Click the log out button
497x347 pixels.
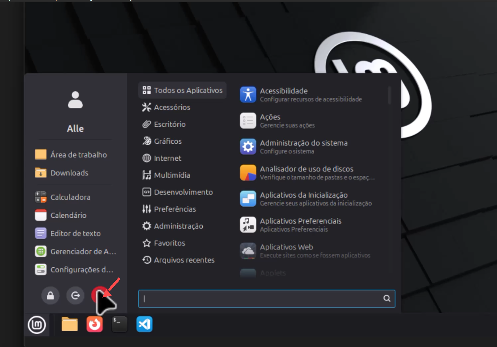[75, 296]
